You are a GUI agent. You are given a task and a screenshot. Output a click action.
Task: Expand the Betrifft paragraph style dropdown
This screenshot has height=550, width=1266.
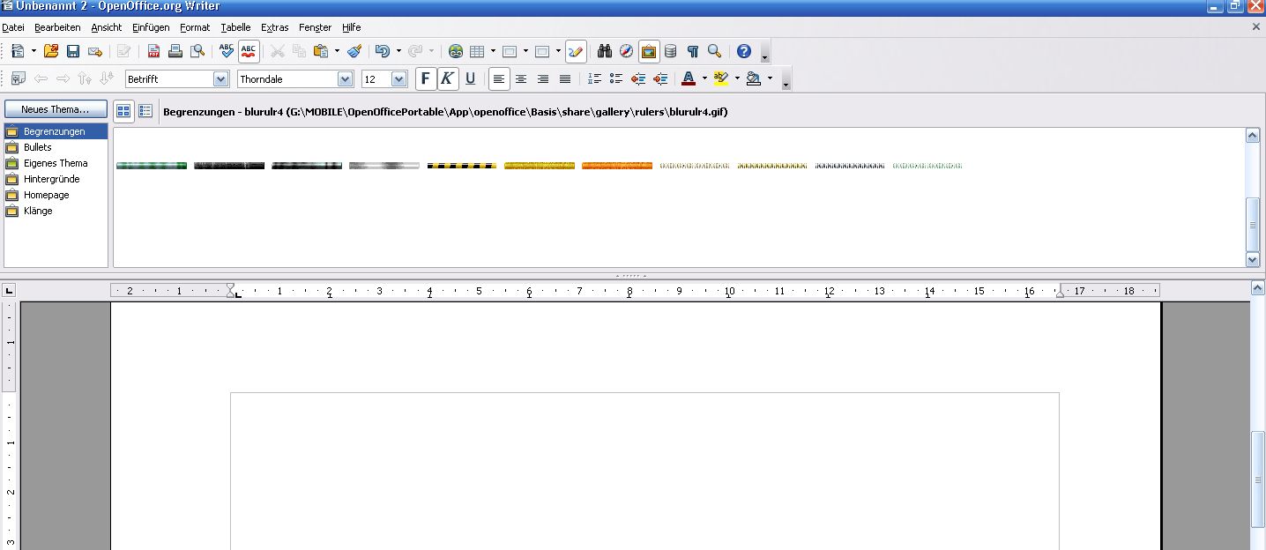point(220,79)
